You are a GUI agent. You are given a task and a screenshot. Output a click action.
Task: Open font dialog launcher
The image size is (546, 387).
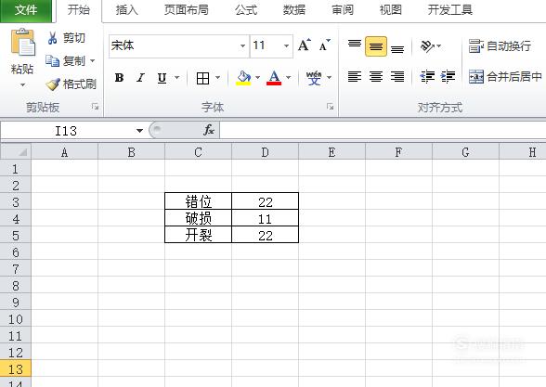(x=331, y=107)
